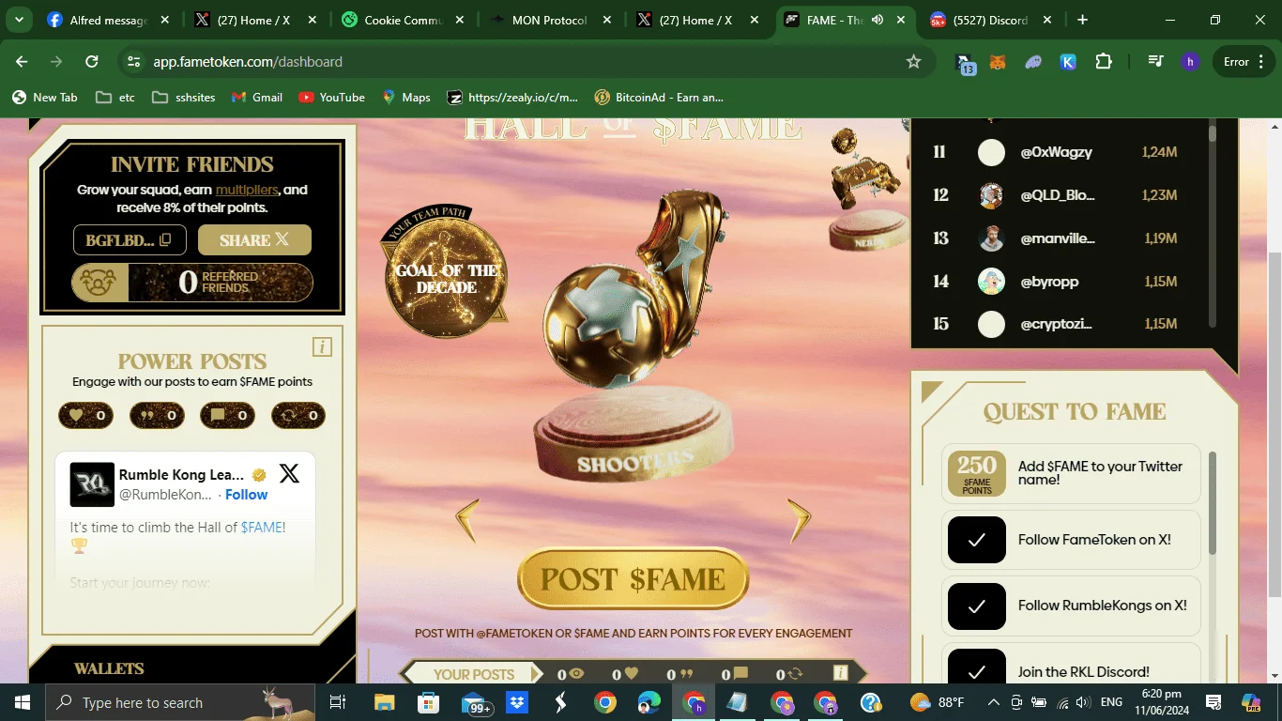Open the Gmail bookmark
This screenshot has height=721, width=1282.
click(x=256, y=97)
